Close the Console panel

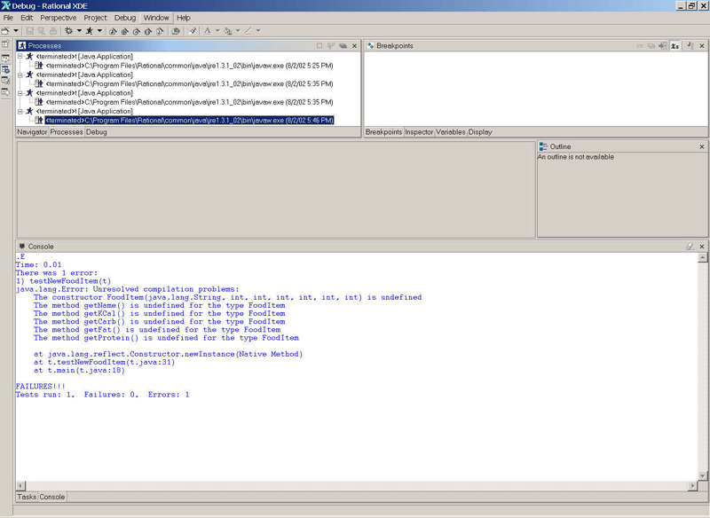pos(702,247)
